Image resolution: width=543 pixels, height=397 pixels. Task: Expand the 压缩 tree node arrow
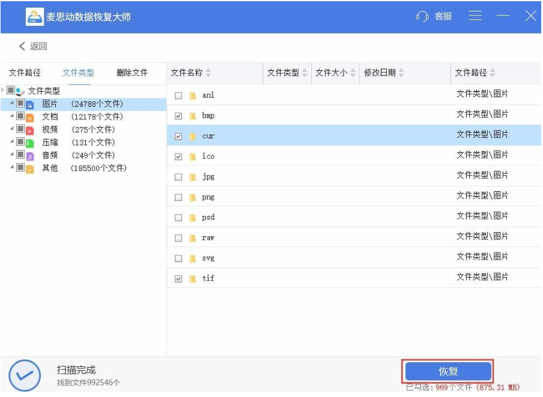click(x=12, y=142)
